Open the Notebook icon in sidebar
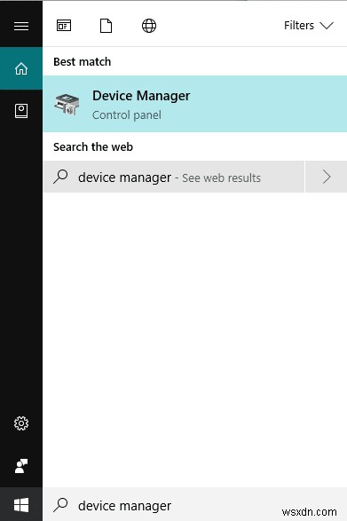 tap(21, 111)
